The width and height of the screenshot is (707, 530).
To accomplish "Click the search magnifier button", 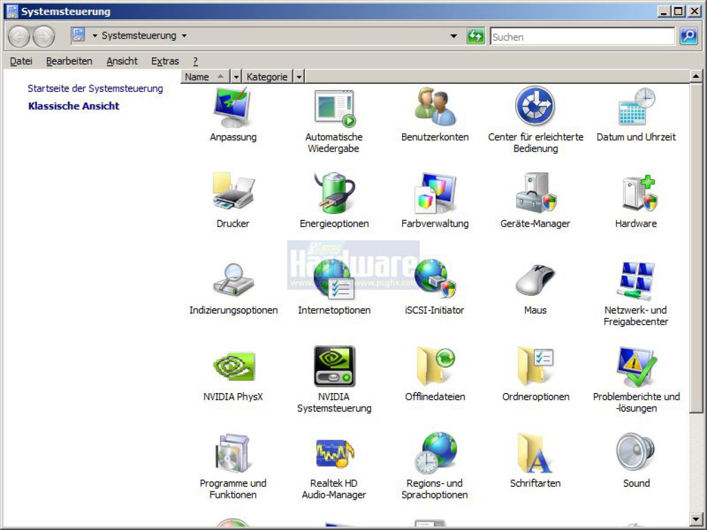I will [688, 36].
